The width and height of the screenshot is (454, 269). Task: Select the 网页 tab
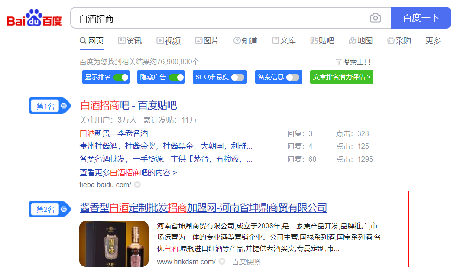click(91, 41)
